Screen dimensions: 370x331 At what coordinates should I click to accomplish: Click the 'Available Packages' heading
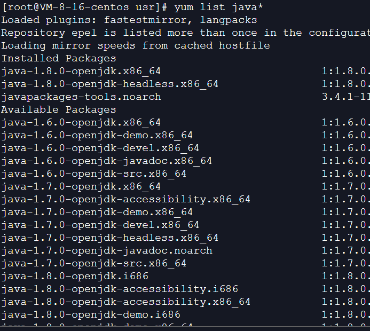coord(59,109)
